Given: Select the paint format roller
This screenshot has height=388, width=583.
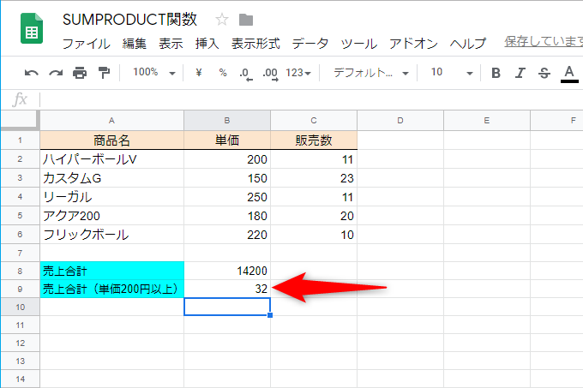Looking at the screenshot, I should 104,73.
